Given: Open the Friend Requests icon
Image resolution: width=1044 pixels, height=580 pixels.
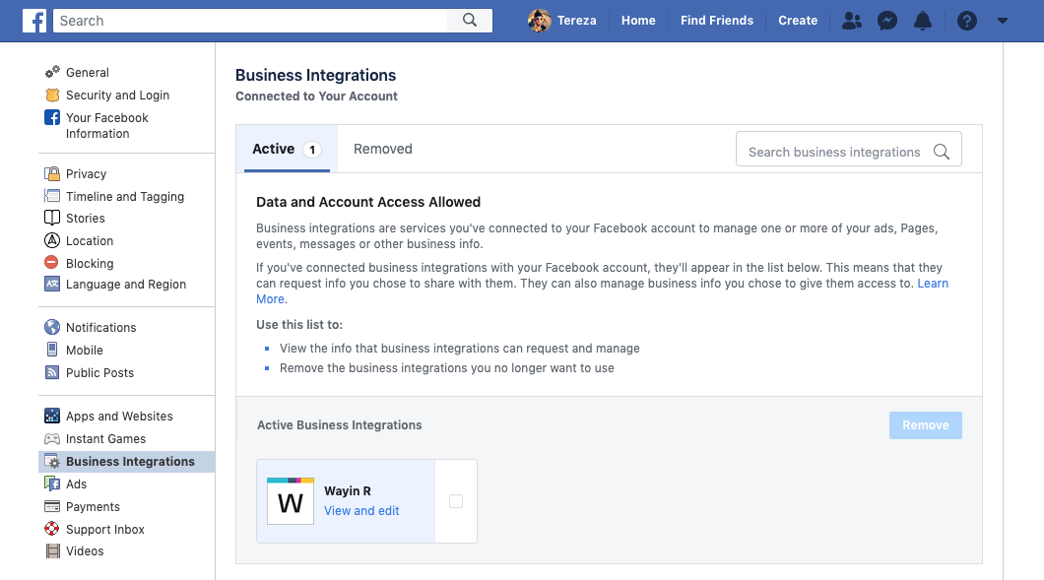Looking at the screenshot, I should coord(852,21).
